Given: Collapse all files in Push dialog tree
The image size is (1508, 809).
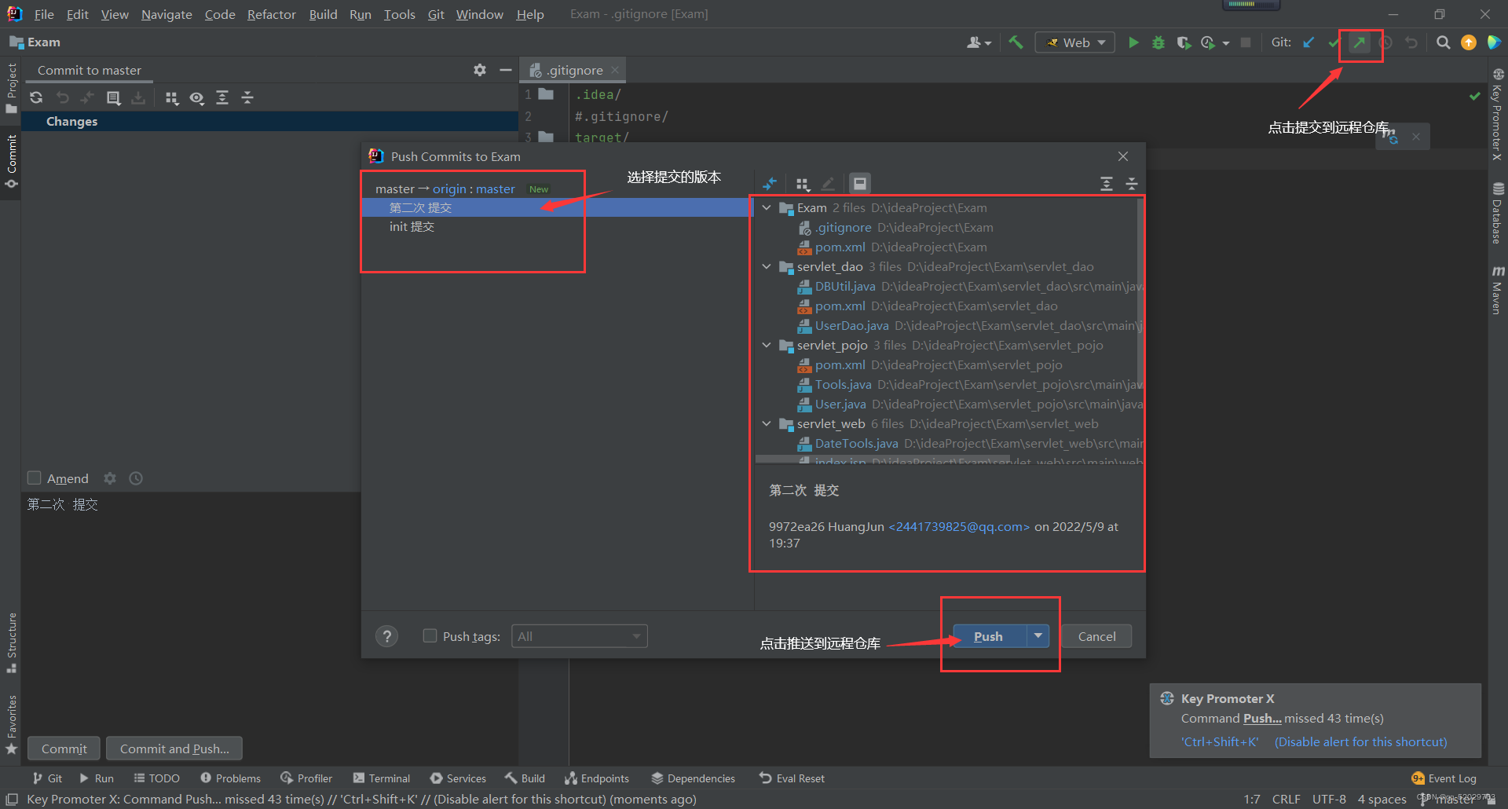Looking at the screenshot, I should (1132, 184).
